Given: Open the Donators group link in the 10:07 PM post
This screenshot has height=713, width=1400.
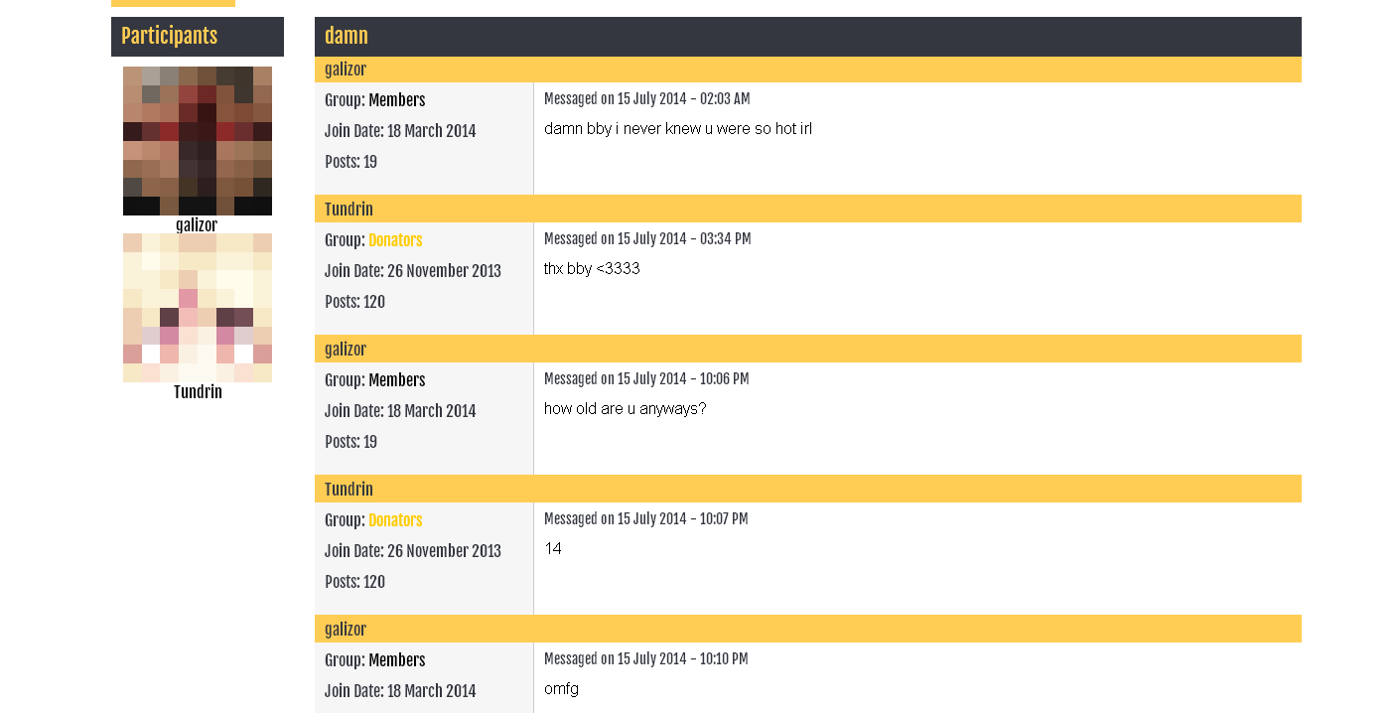Looking at the screenshot, I should point(395,520).
